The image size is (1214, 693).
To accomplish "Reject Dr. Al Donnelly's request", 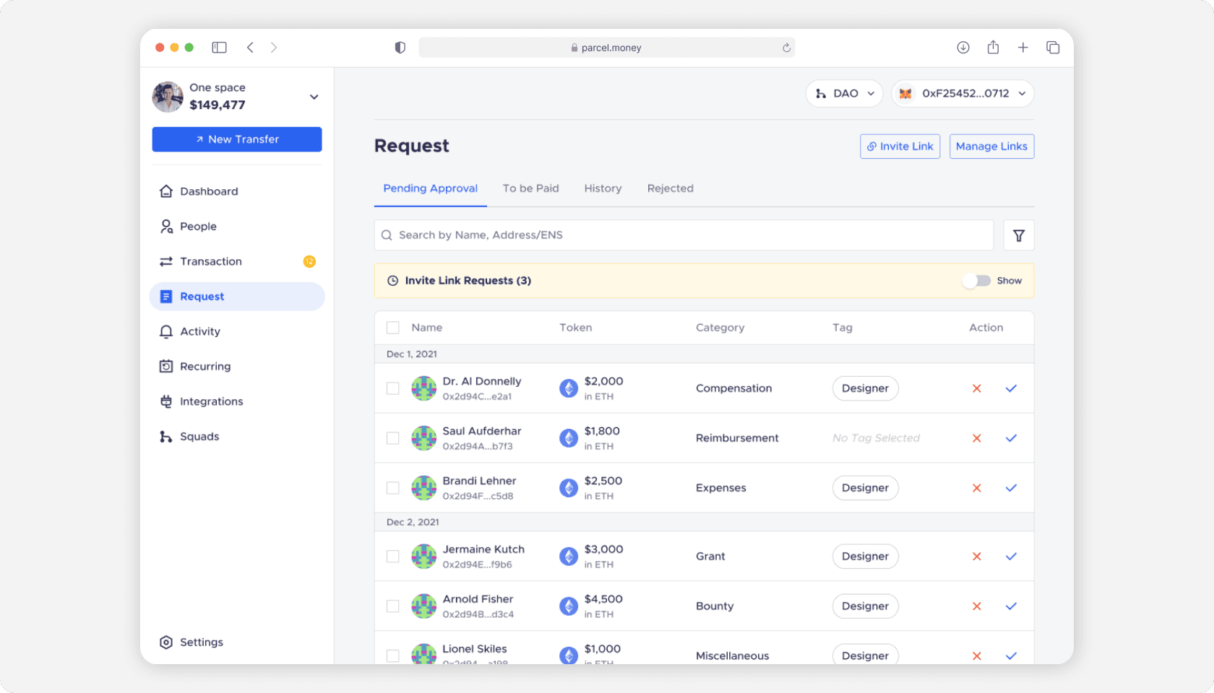I will pos(976,388).
